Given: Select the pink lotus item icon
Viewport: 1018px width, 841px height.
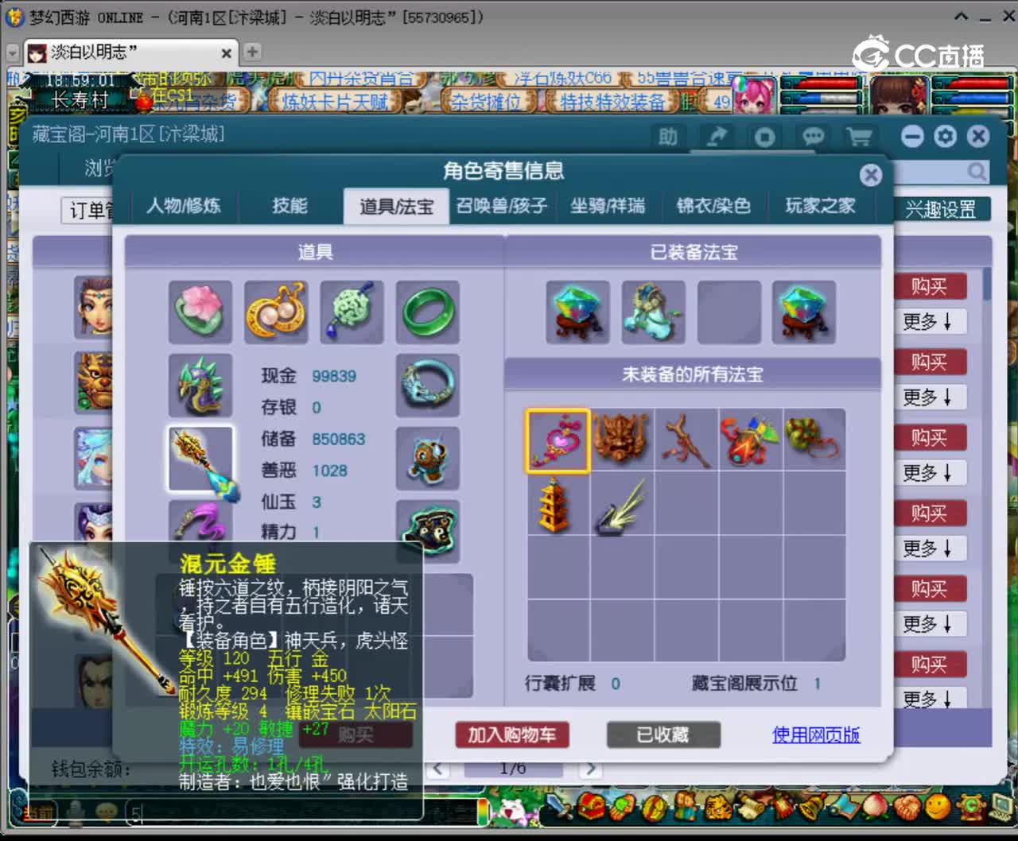Looking at the screenshot, I should pyautogui.click(x=200, y=312).
